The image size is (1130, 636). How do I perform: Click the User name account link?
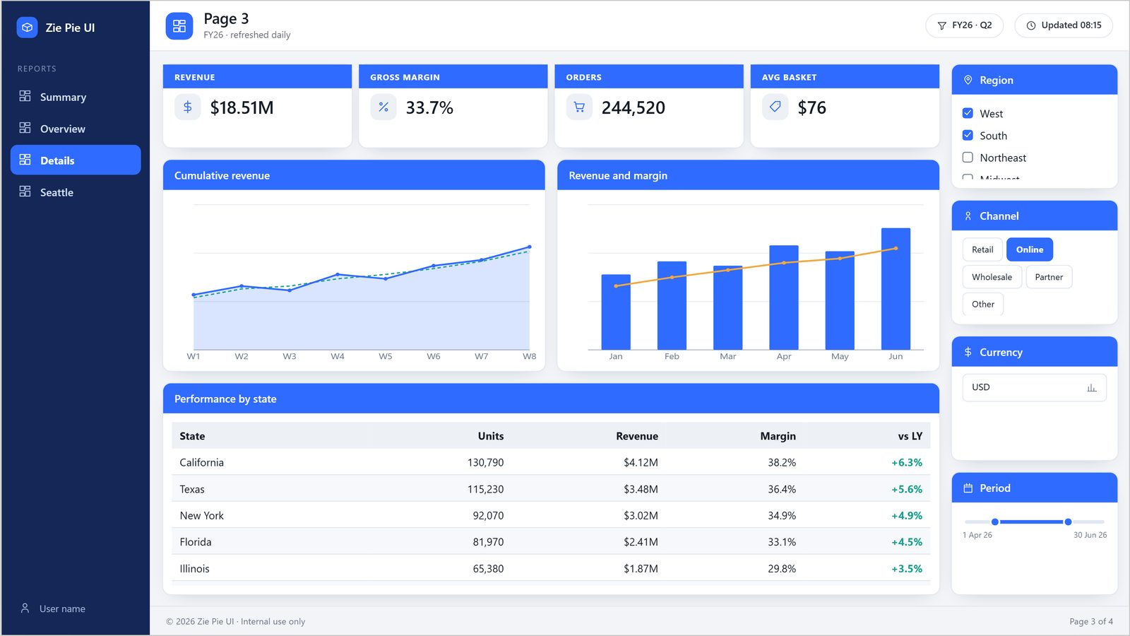pyautogui.click(x=62, y=608)
